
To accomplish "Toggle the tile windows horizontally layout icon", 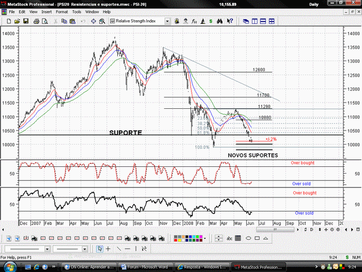I will [263, 21].
